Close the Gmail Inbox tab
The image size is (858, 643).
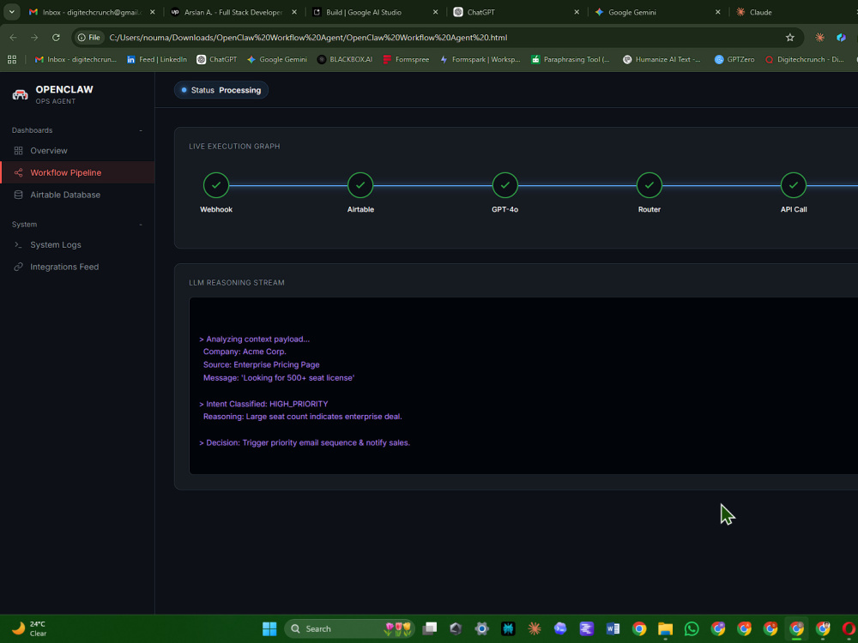pyautogui.click(x=152, y=12)
